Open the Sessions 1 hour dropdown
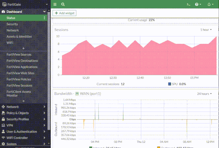 (x=206, y=30)
